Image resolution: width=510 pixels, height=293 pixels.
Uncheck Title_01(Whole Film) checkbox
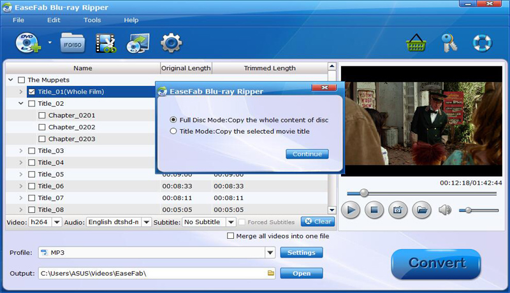pyautogui.click(x=31, y=92)
